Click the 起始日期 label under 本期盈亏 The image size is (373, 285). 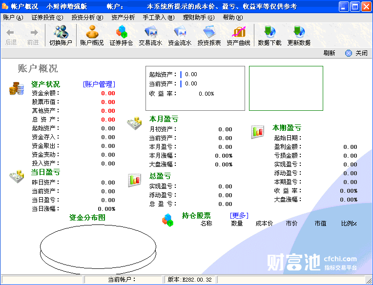(x=288, y=138)
